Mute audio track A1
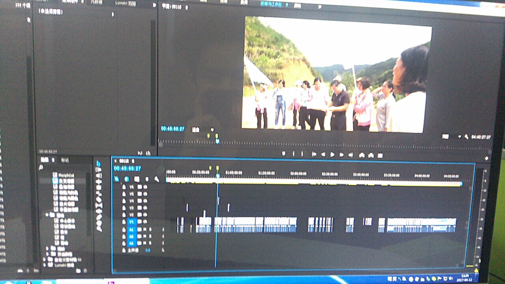This screenshot has height=284, width=505. coord(144,229)
